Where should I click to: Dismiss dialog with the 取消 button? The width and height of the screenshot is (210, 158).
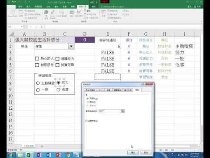[146, 153]
